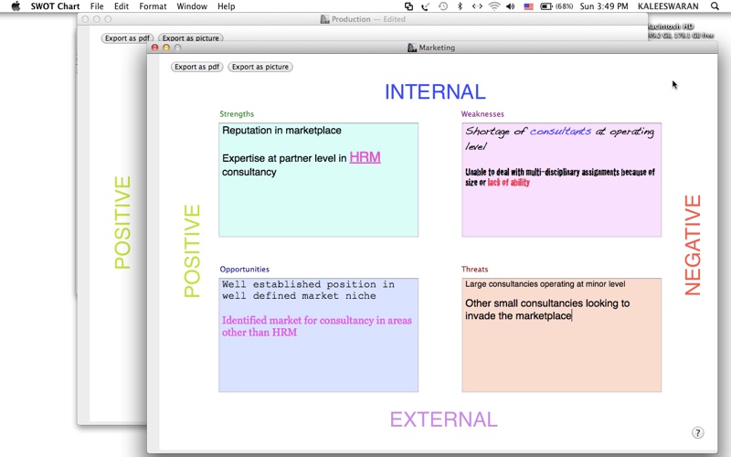Viewport: 731px width, 457px height.
Task: Close the Marketing window
Action: click(x=154, y=48)
